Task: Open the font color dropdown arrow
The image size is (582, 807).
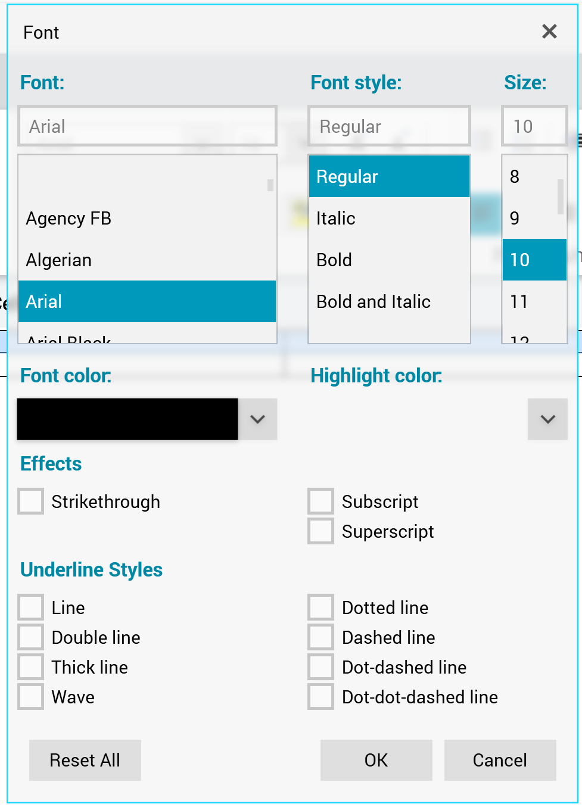Action: 257,419
